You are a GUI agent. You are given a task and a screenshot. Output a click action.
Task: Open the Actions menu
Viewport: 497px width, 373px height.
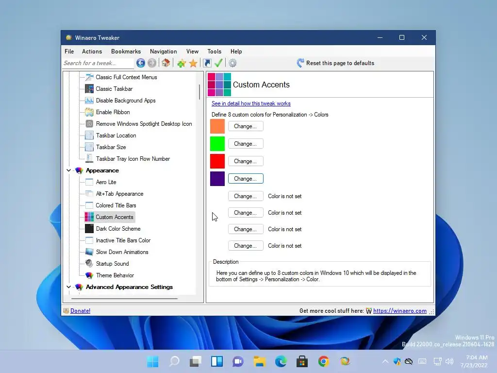(x=92, y=51)
